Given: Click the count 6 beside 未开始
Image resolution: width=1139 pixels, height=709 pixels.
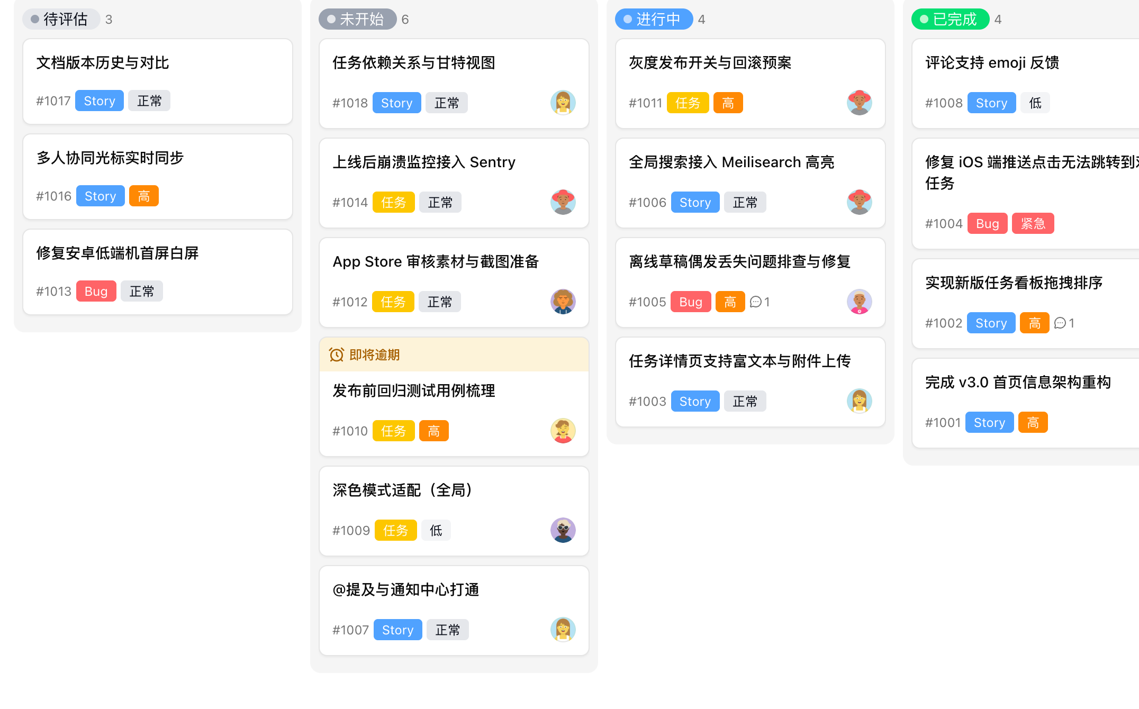Looking at the screenshot, I should [405, 19].
